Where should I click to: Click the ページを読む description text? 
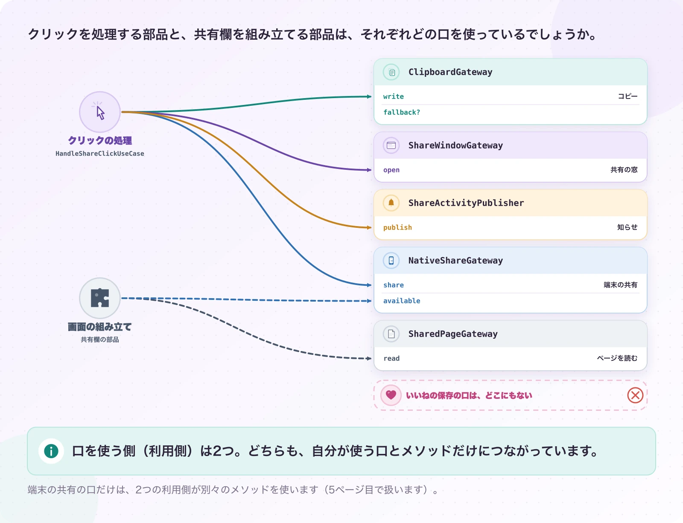(617, 358)
